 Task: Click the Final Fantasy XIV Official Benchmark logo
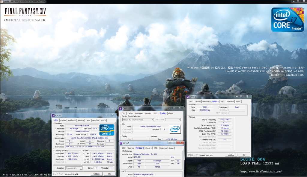[25, 15]
